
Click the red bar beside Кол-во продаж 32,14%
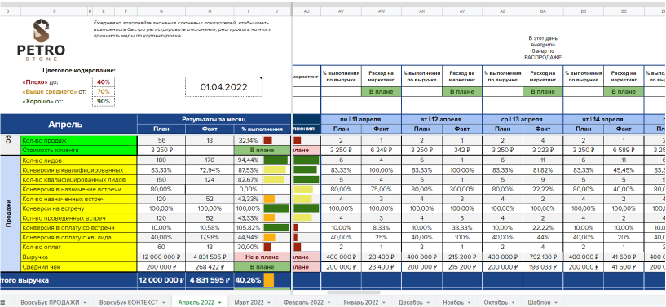(267, 140)
